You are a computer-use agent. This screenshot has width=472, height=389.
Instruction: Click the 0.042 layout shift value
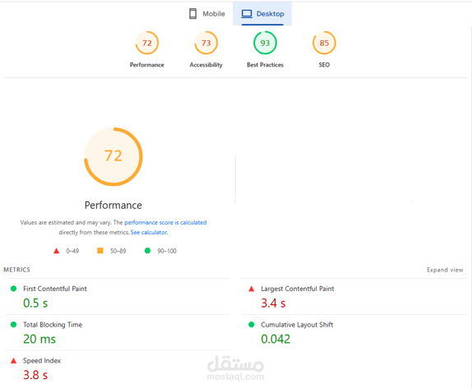coord(275,339)
